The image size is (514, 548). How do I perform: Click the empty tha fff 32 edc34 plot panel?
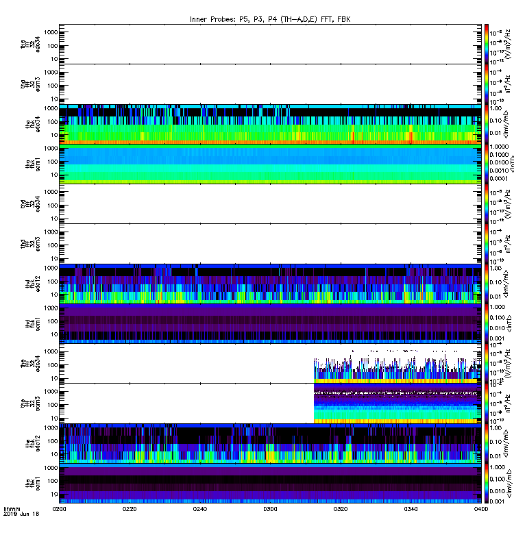click(x=270, y=44)
